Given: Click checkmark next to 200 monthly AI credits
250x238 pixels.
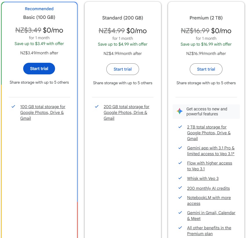Looking at the screenshot, I should (x=180, y=188).
